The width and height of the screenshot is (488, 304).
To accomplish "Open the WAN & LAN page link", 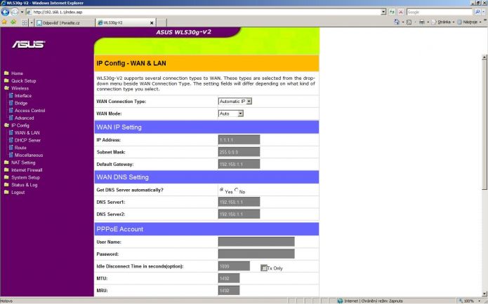I will click(x=27, y=133).
